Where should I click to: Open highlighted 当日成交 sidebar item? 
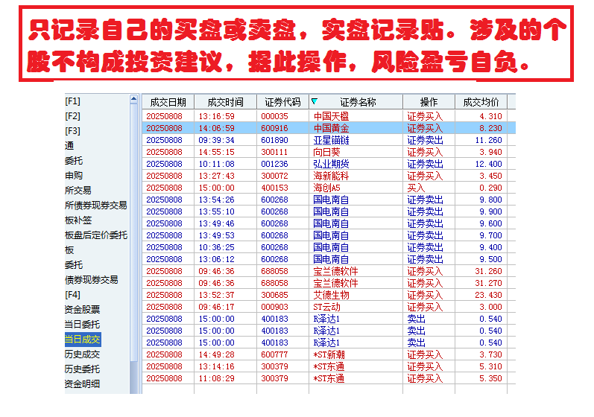click(83, 339)
